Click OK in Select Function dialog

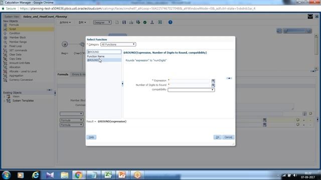tap(217, 137)
